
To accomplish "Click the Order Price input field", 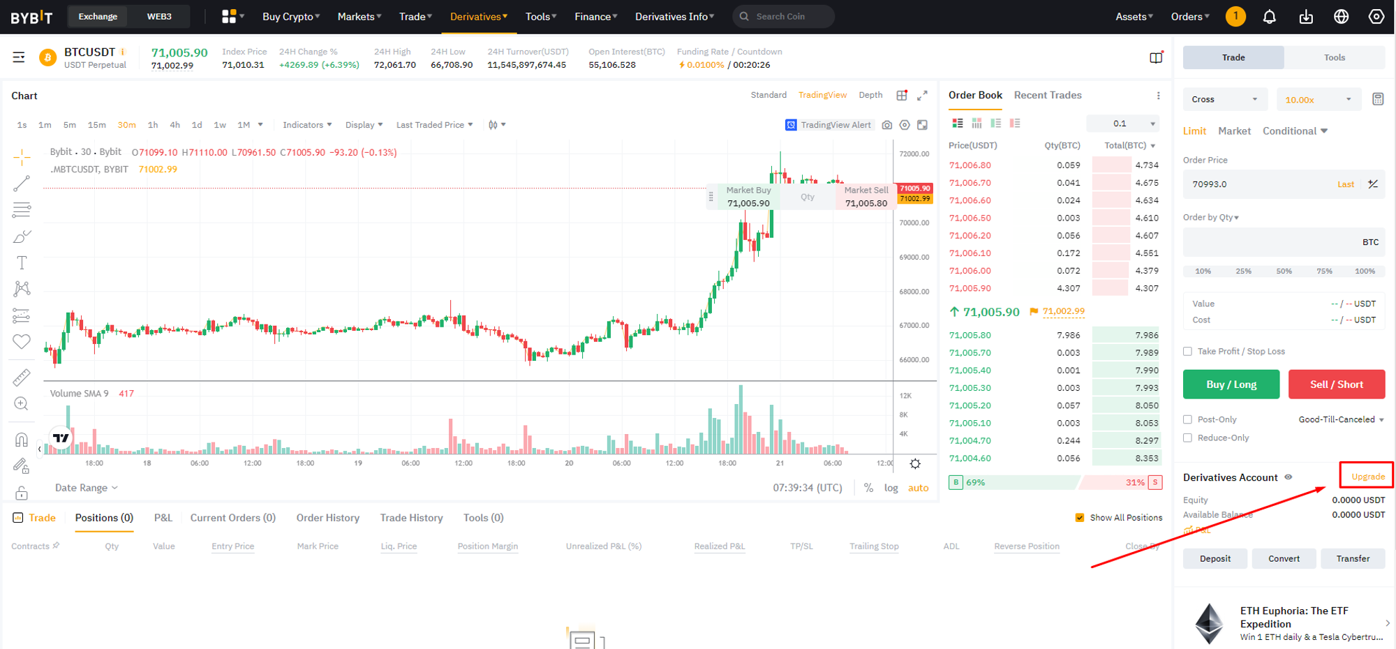I will tap(1256, 184).
